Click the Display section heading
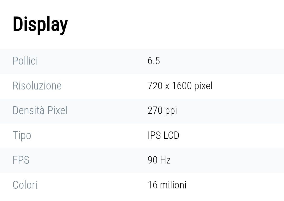The width and height of the screenshot is (284, 201). [40, 25]
